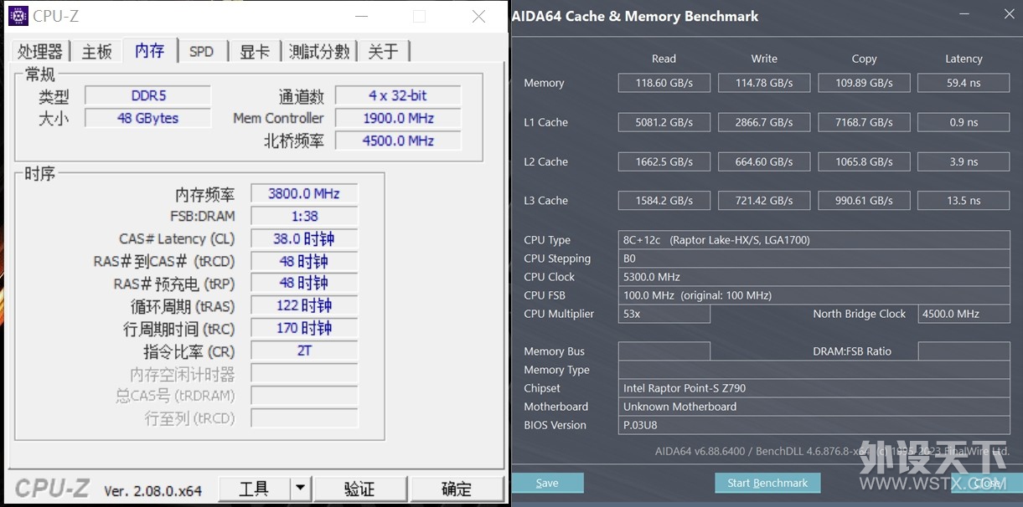Click the CPU Type field 8C+12c Raptor Lake
This screenshot has height=507, width=1023.
(x=814, y=240)
